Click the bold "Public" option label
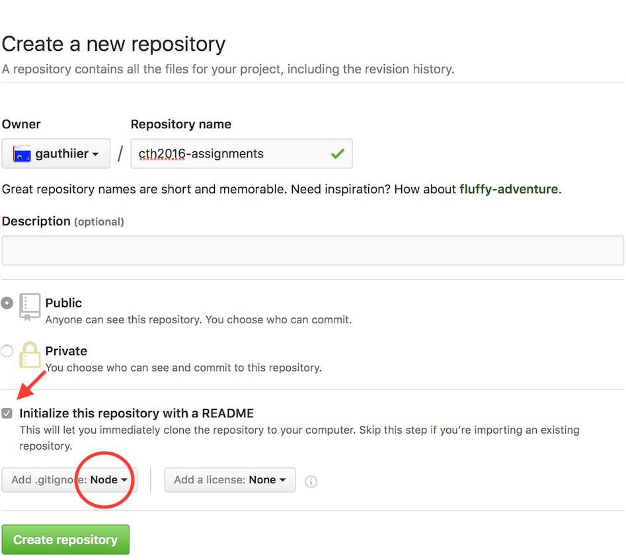Viewport: 626px width, 560px height. pos(63,303)
